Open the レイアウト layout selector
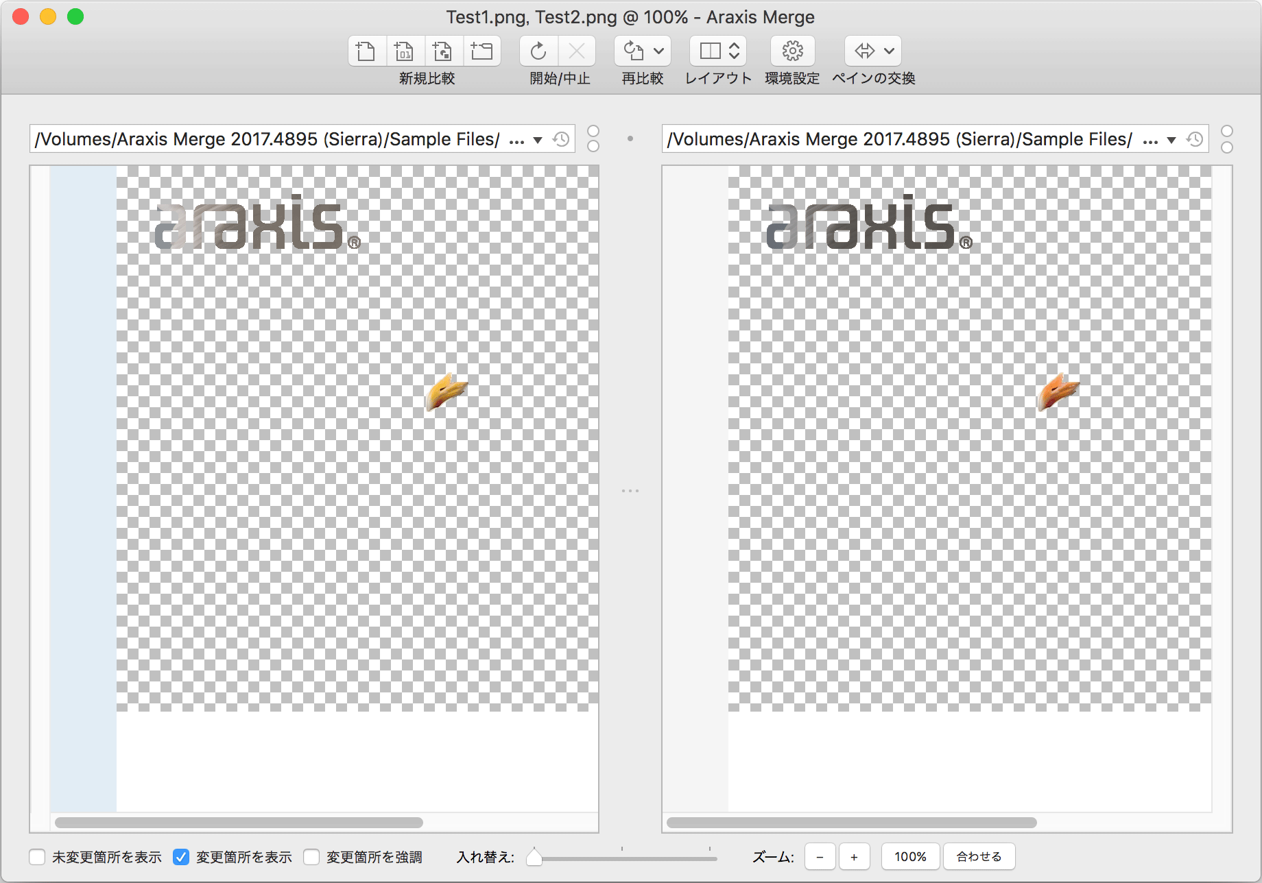1262x883 pixels. coord(718,51)
